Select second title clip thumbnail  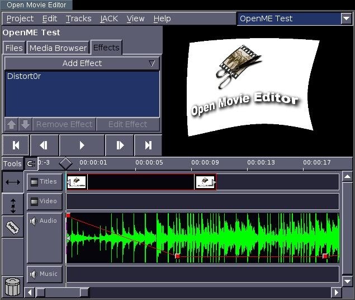(x=205, y=182)
